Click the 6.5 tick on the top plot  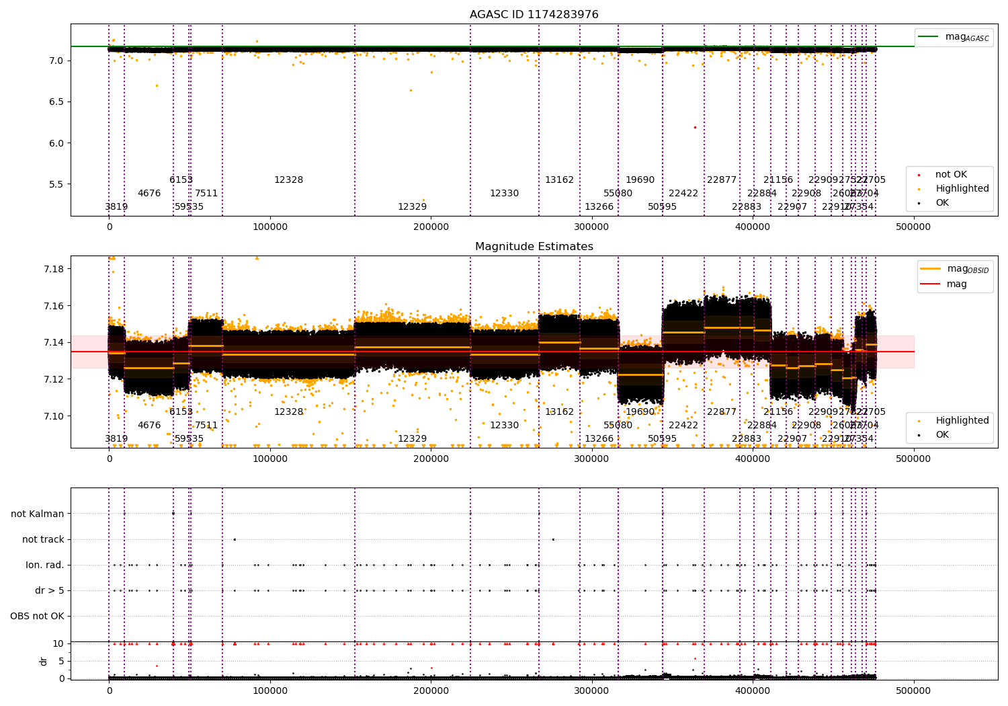tap(56, 102)
